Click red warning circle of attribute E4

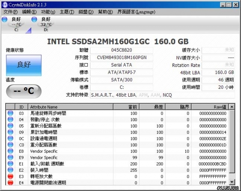tap(11, 182)
